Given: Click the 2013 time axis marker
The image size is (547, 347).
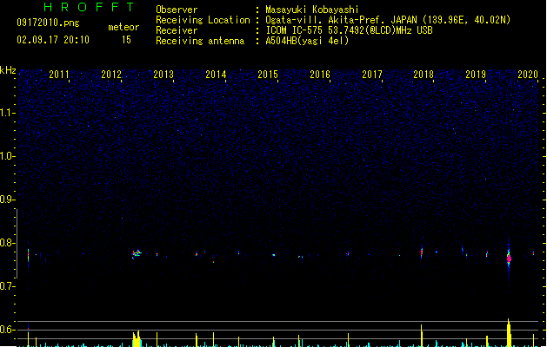Looking at the screenshot, I should click(163, 75).
